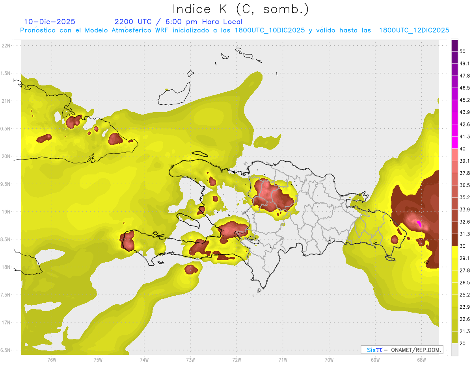
Task: Click the 68W longitude label
Action: pos(421,360)
